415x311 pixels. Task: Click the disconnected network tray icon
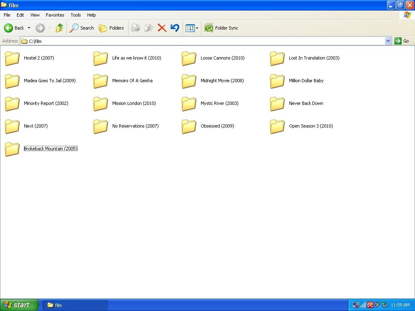pos(356,305)
